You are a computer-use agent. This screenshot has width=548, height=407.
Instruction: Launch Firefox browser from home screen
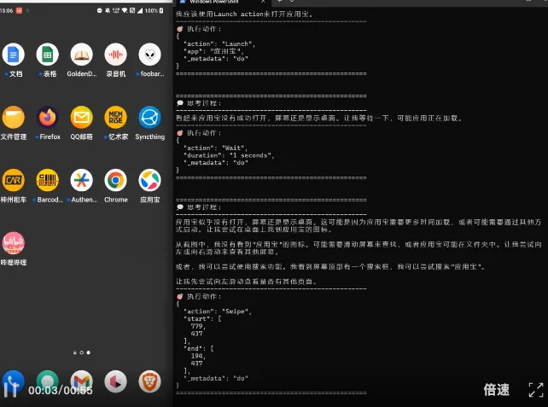[48, 118]
